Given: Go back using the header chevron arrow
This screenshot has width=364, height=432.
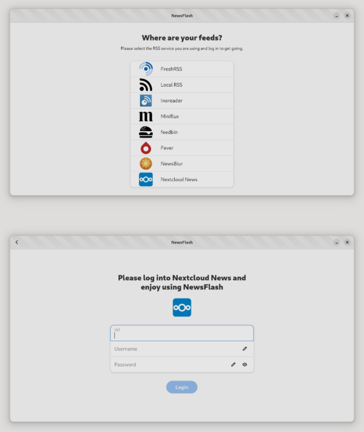Looking at the screenshot, I should 17,242.
